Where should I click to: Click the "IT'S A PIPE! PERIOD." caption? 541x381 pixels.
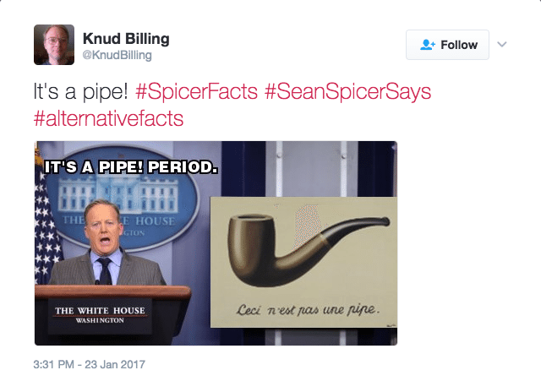point(130,166)
